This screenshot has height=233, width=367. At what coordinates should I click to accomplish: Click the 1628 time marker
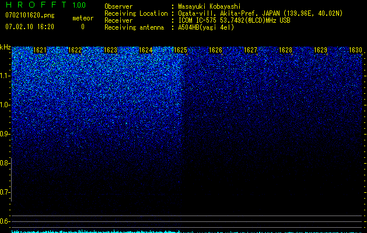[285, 50]
